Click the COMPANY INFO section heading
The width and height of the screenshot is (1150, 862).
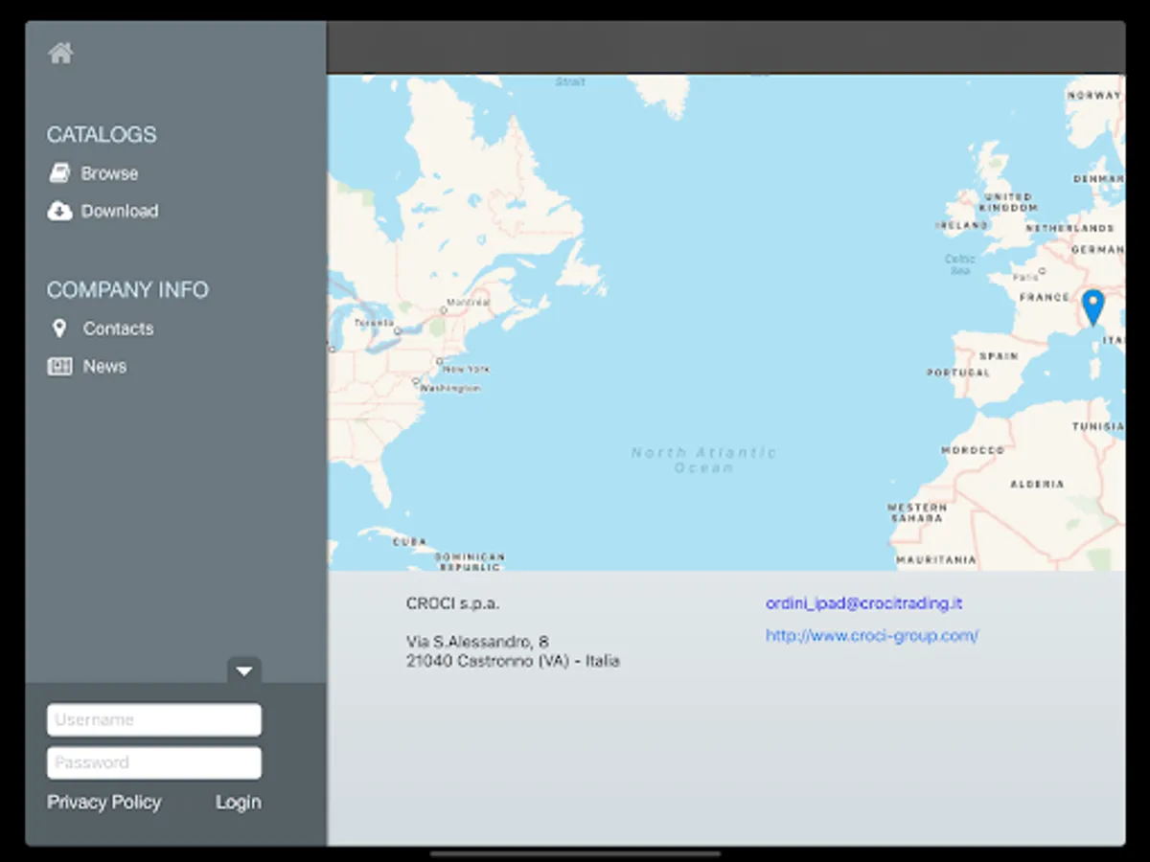tap(127, 290)
